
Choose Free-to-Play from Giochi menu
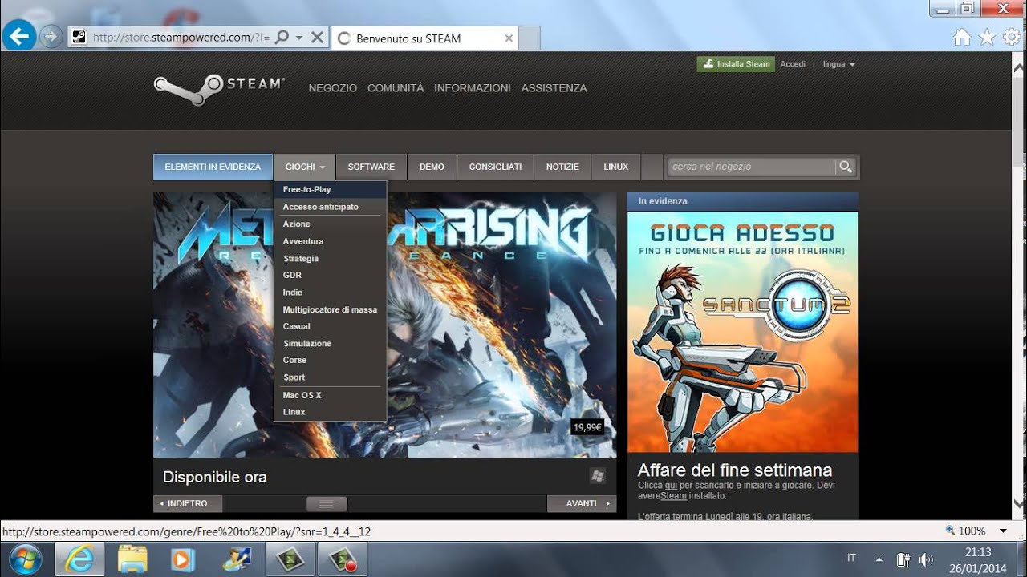pos(331,190)
